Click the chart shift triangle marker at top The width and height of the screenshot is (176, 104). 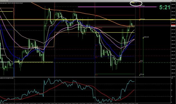136,3
